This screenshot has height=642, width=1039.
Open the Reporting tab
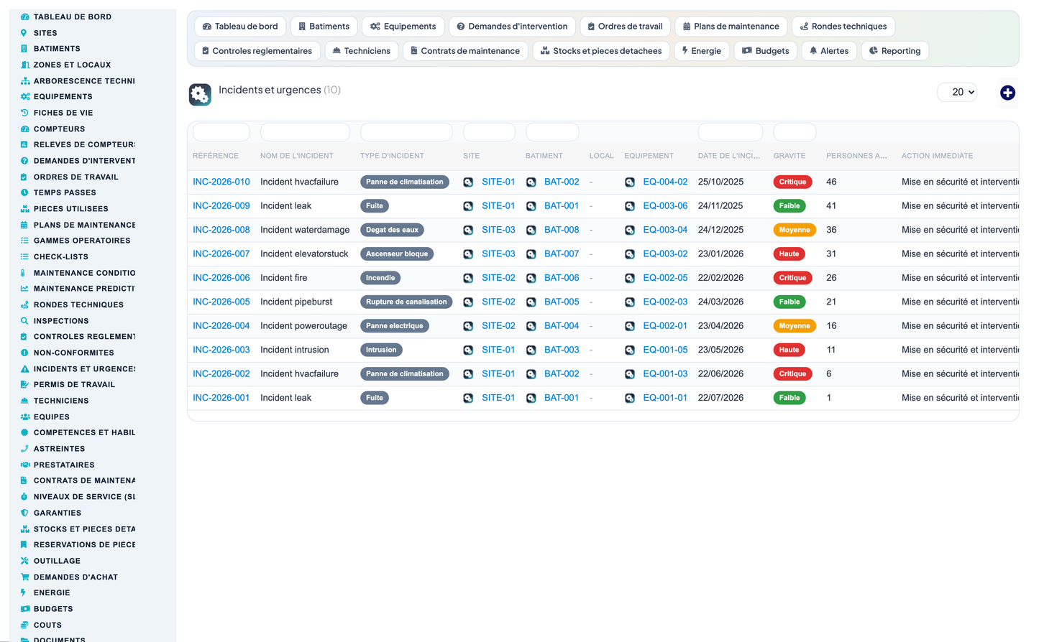[894, 51]
